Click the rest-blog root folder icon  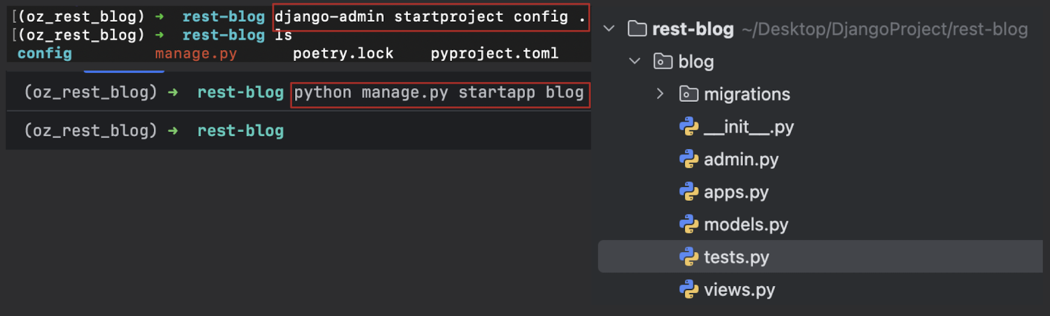pyautogui.click(x=637, y=29)
